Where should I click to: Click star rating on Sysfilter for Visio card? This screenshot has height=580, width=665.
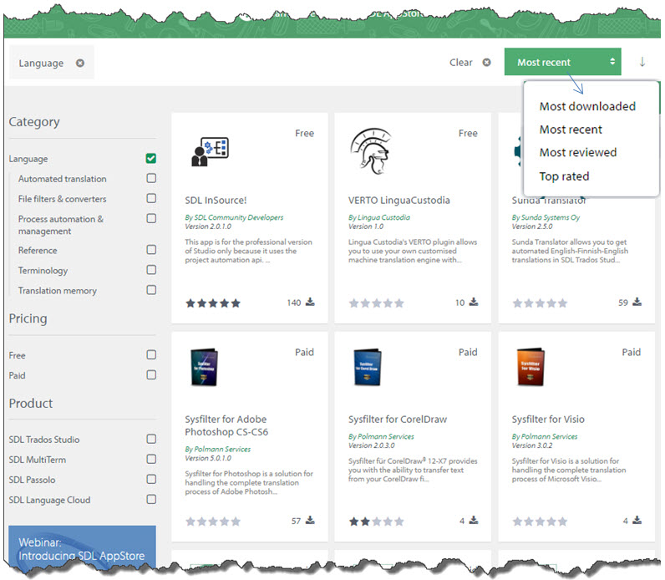[x=540, y=521]
